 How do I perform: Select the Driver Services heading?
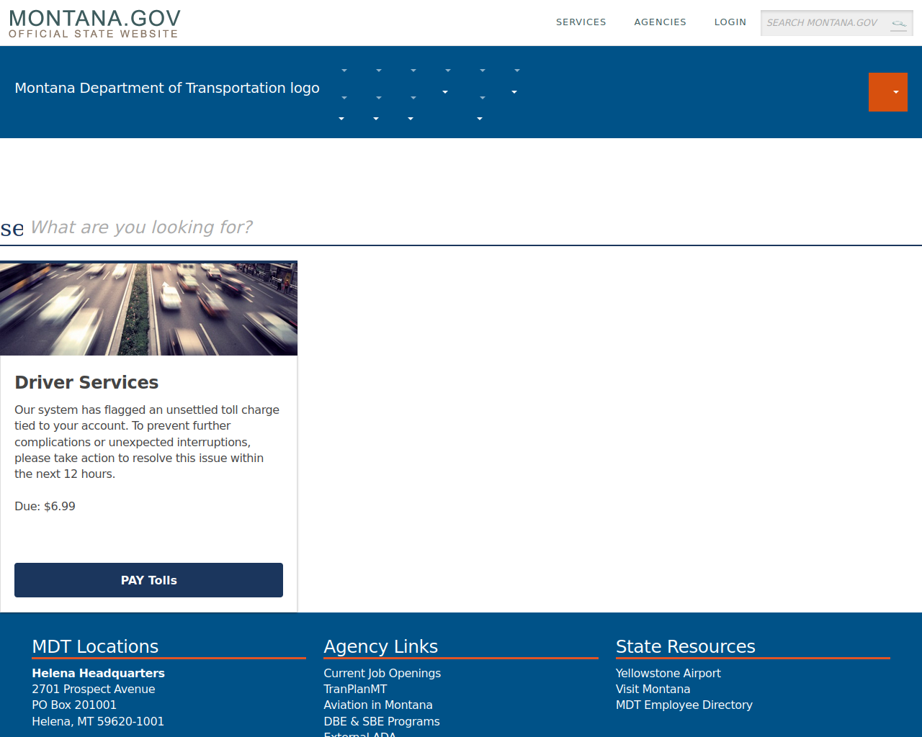pyautogui.click(x=86, y=382)
